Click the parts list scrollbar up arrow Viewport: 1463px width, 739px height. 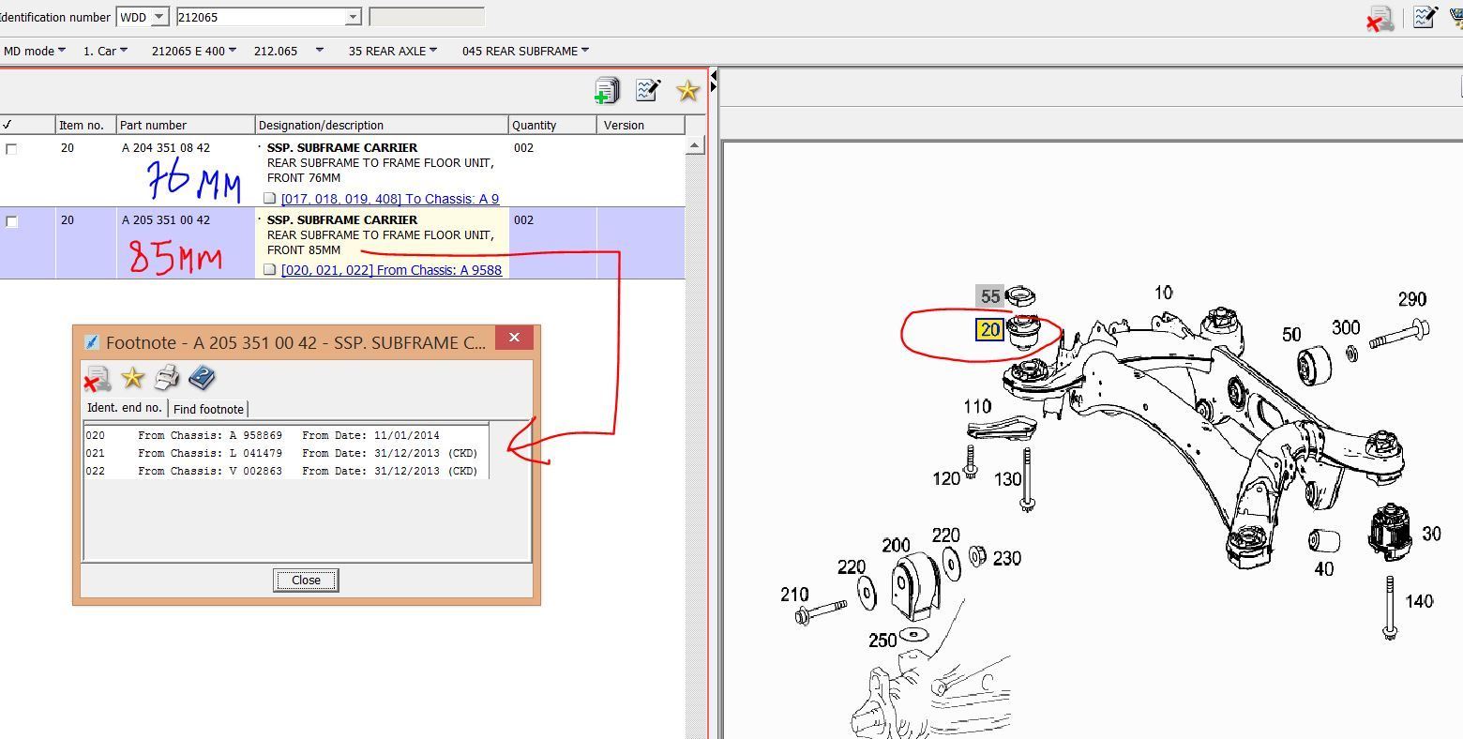695,145
